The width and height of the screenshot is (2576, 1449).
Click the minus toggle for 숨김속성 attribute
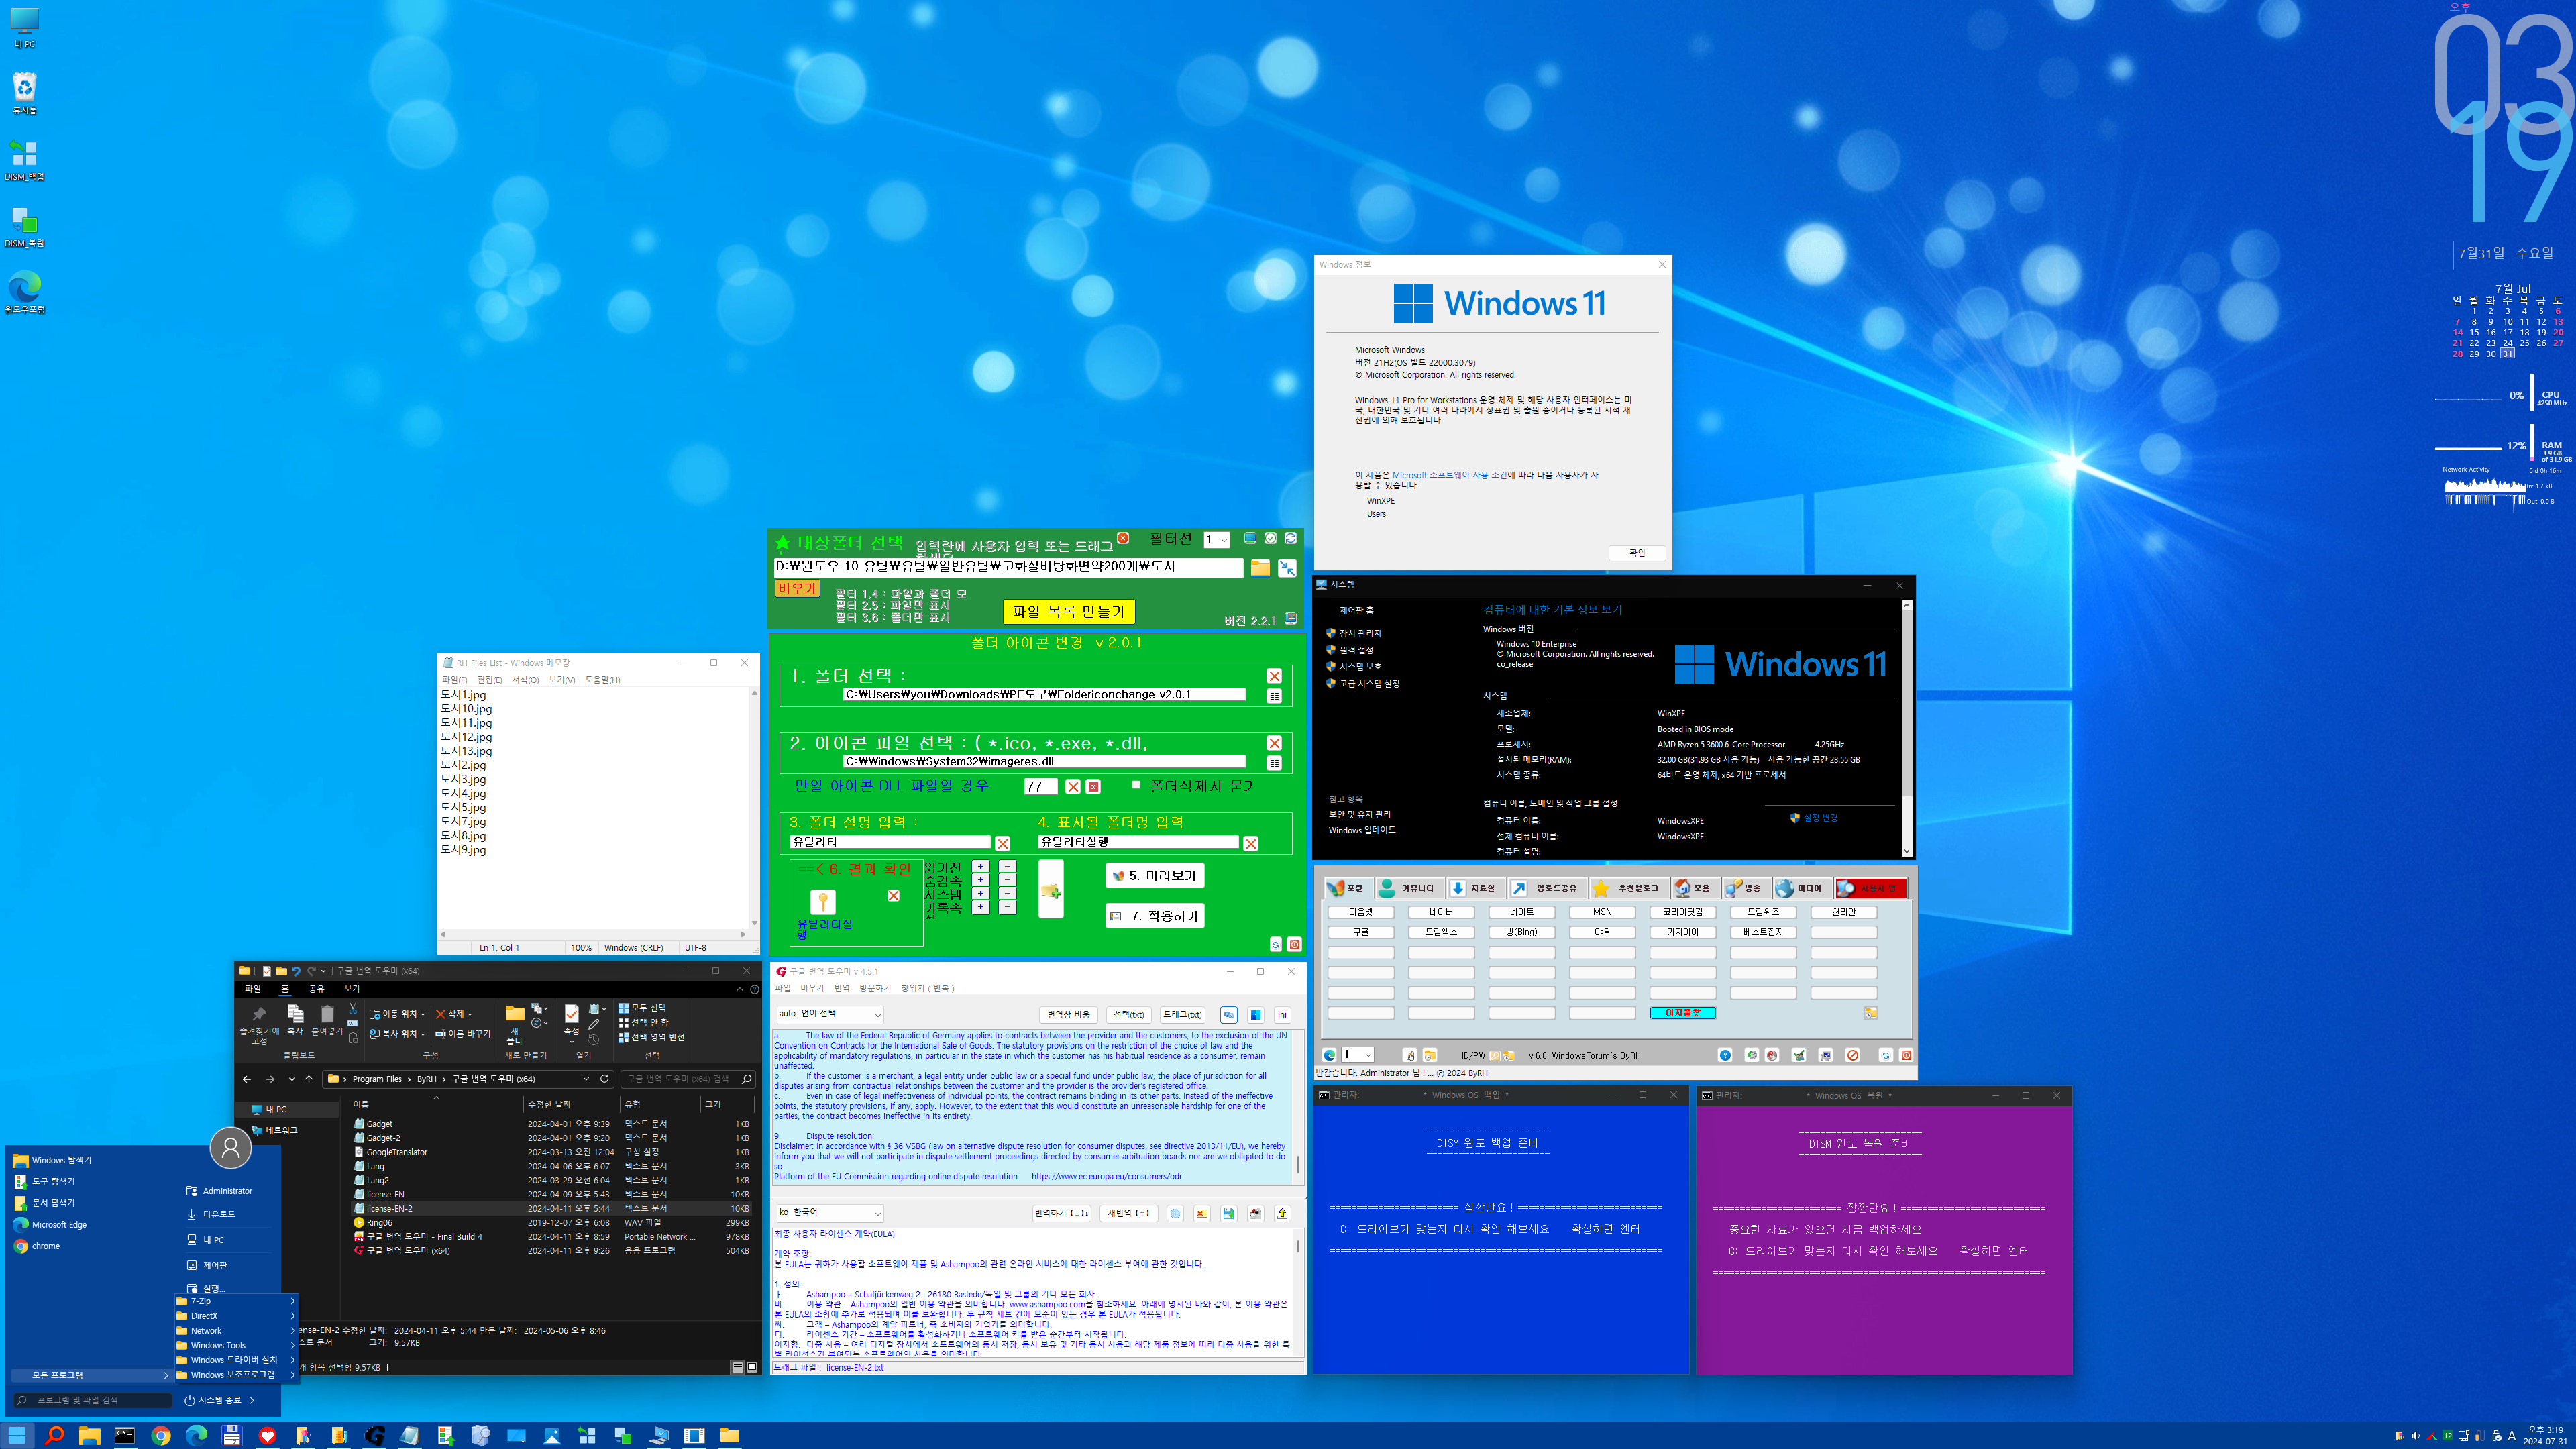point(1007,880)
